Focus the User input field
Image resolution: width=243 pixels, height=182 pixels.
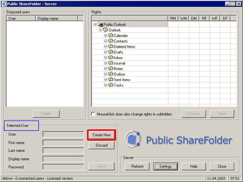coord(63,134)
